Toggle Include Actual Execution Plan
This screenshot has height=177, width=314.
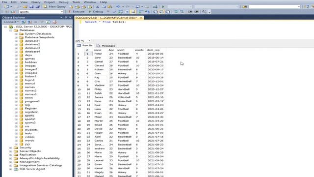[141, 12]
